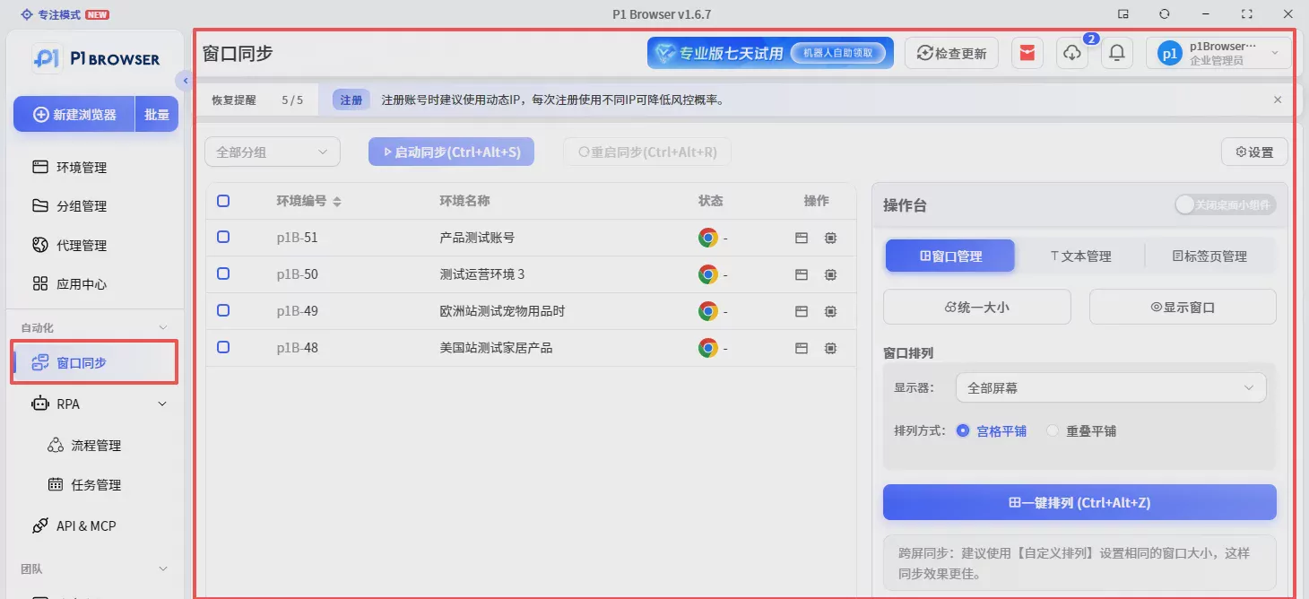
Task: Click the 检查更新 button
Action: (951, 53)
